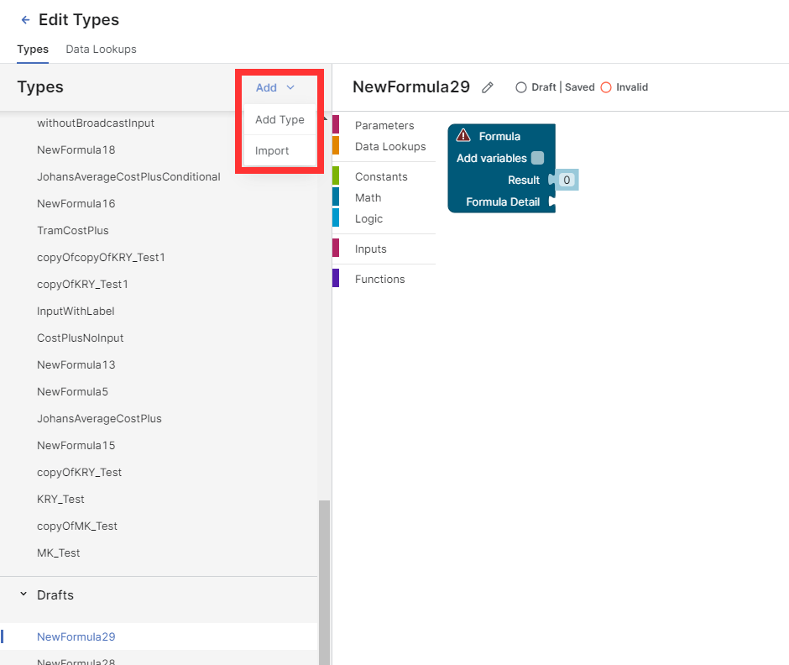This screenshot has width=789, height=665.
Task: Select the TramCostPlus type
Action: (x=73, y=230)
